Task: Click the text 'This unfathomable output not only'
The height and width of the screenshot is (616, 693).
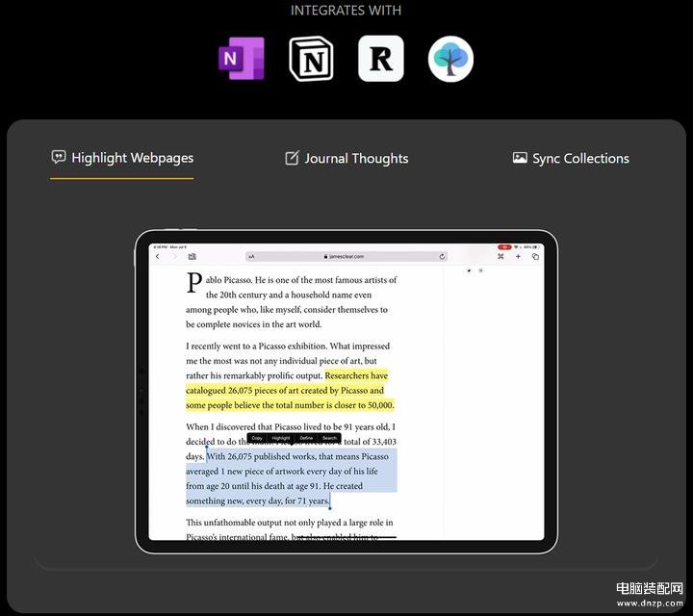Action: click(x=251, y=523)
